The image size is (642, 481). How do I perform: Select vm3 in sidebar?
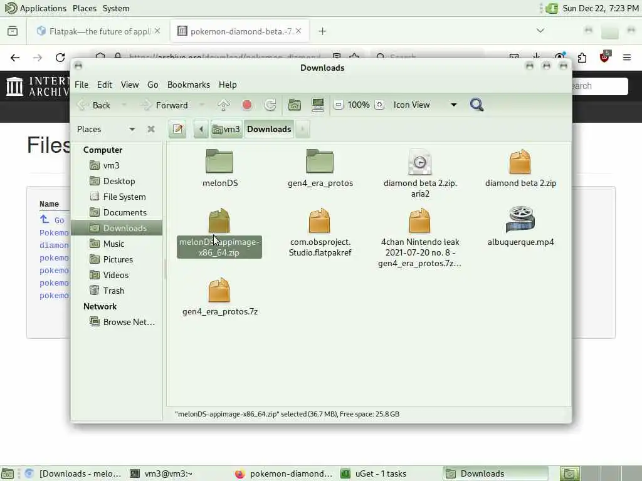(x=117, y=165)
